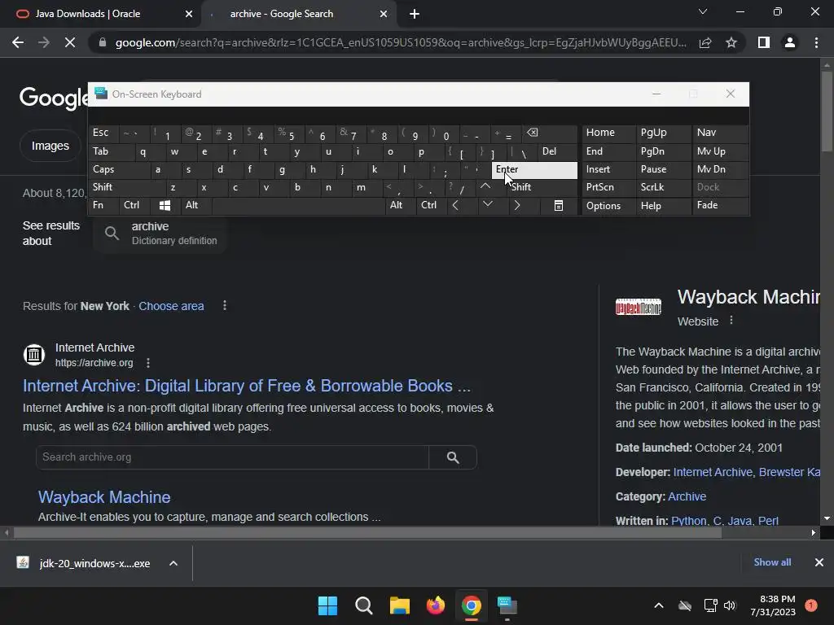Toggle the Caps key on the On-Screen Keyboard

(x=120, y=169)
